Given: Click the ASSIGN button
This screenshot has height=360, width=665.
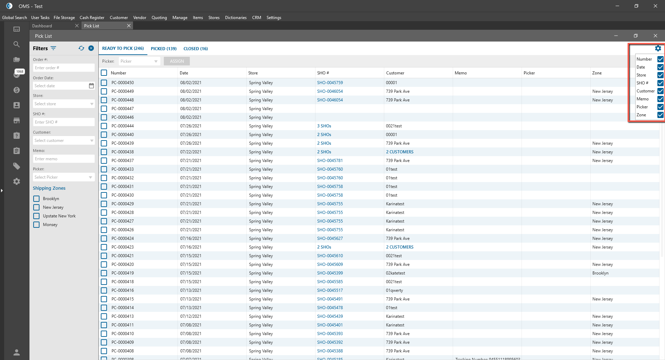Looking at the screenshot, I should point(177,61).
